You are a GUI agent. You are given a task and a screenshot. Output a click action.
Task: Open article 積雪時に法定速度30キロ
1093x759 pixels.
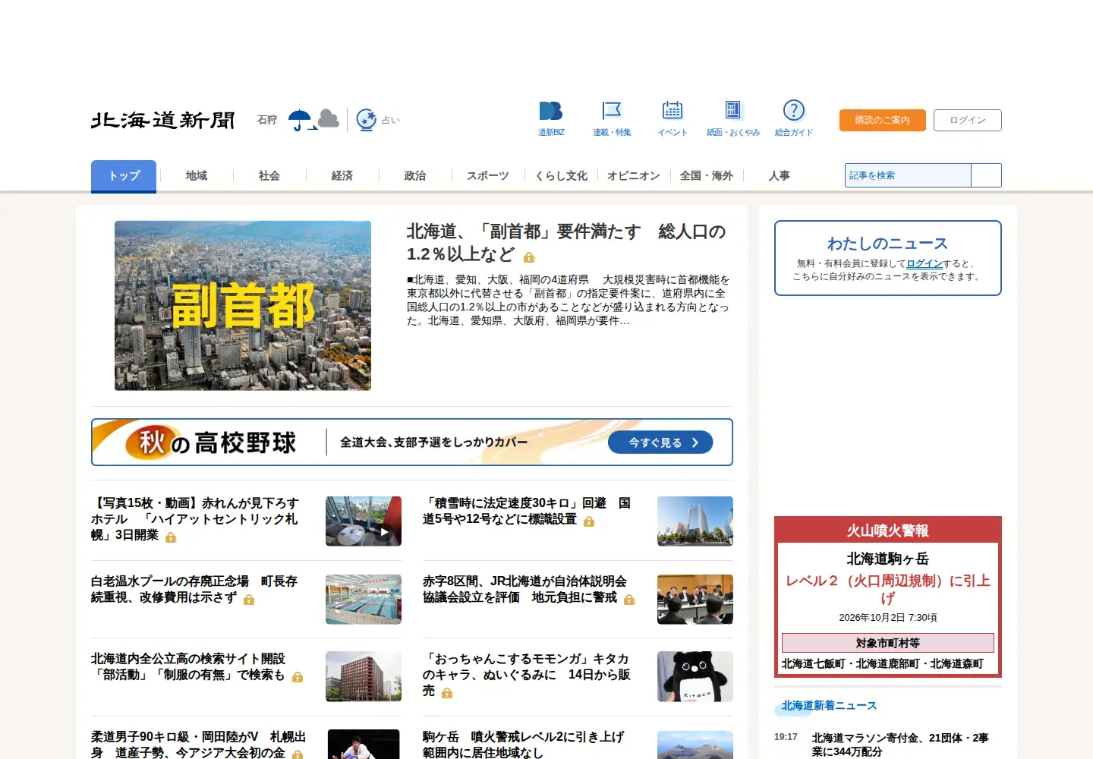527,512
